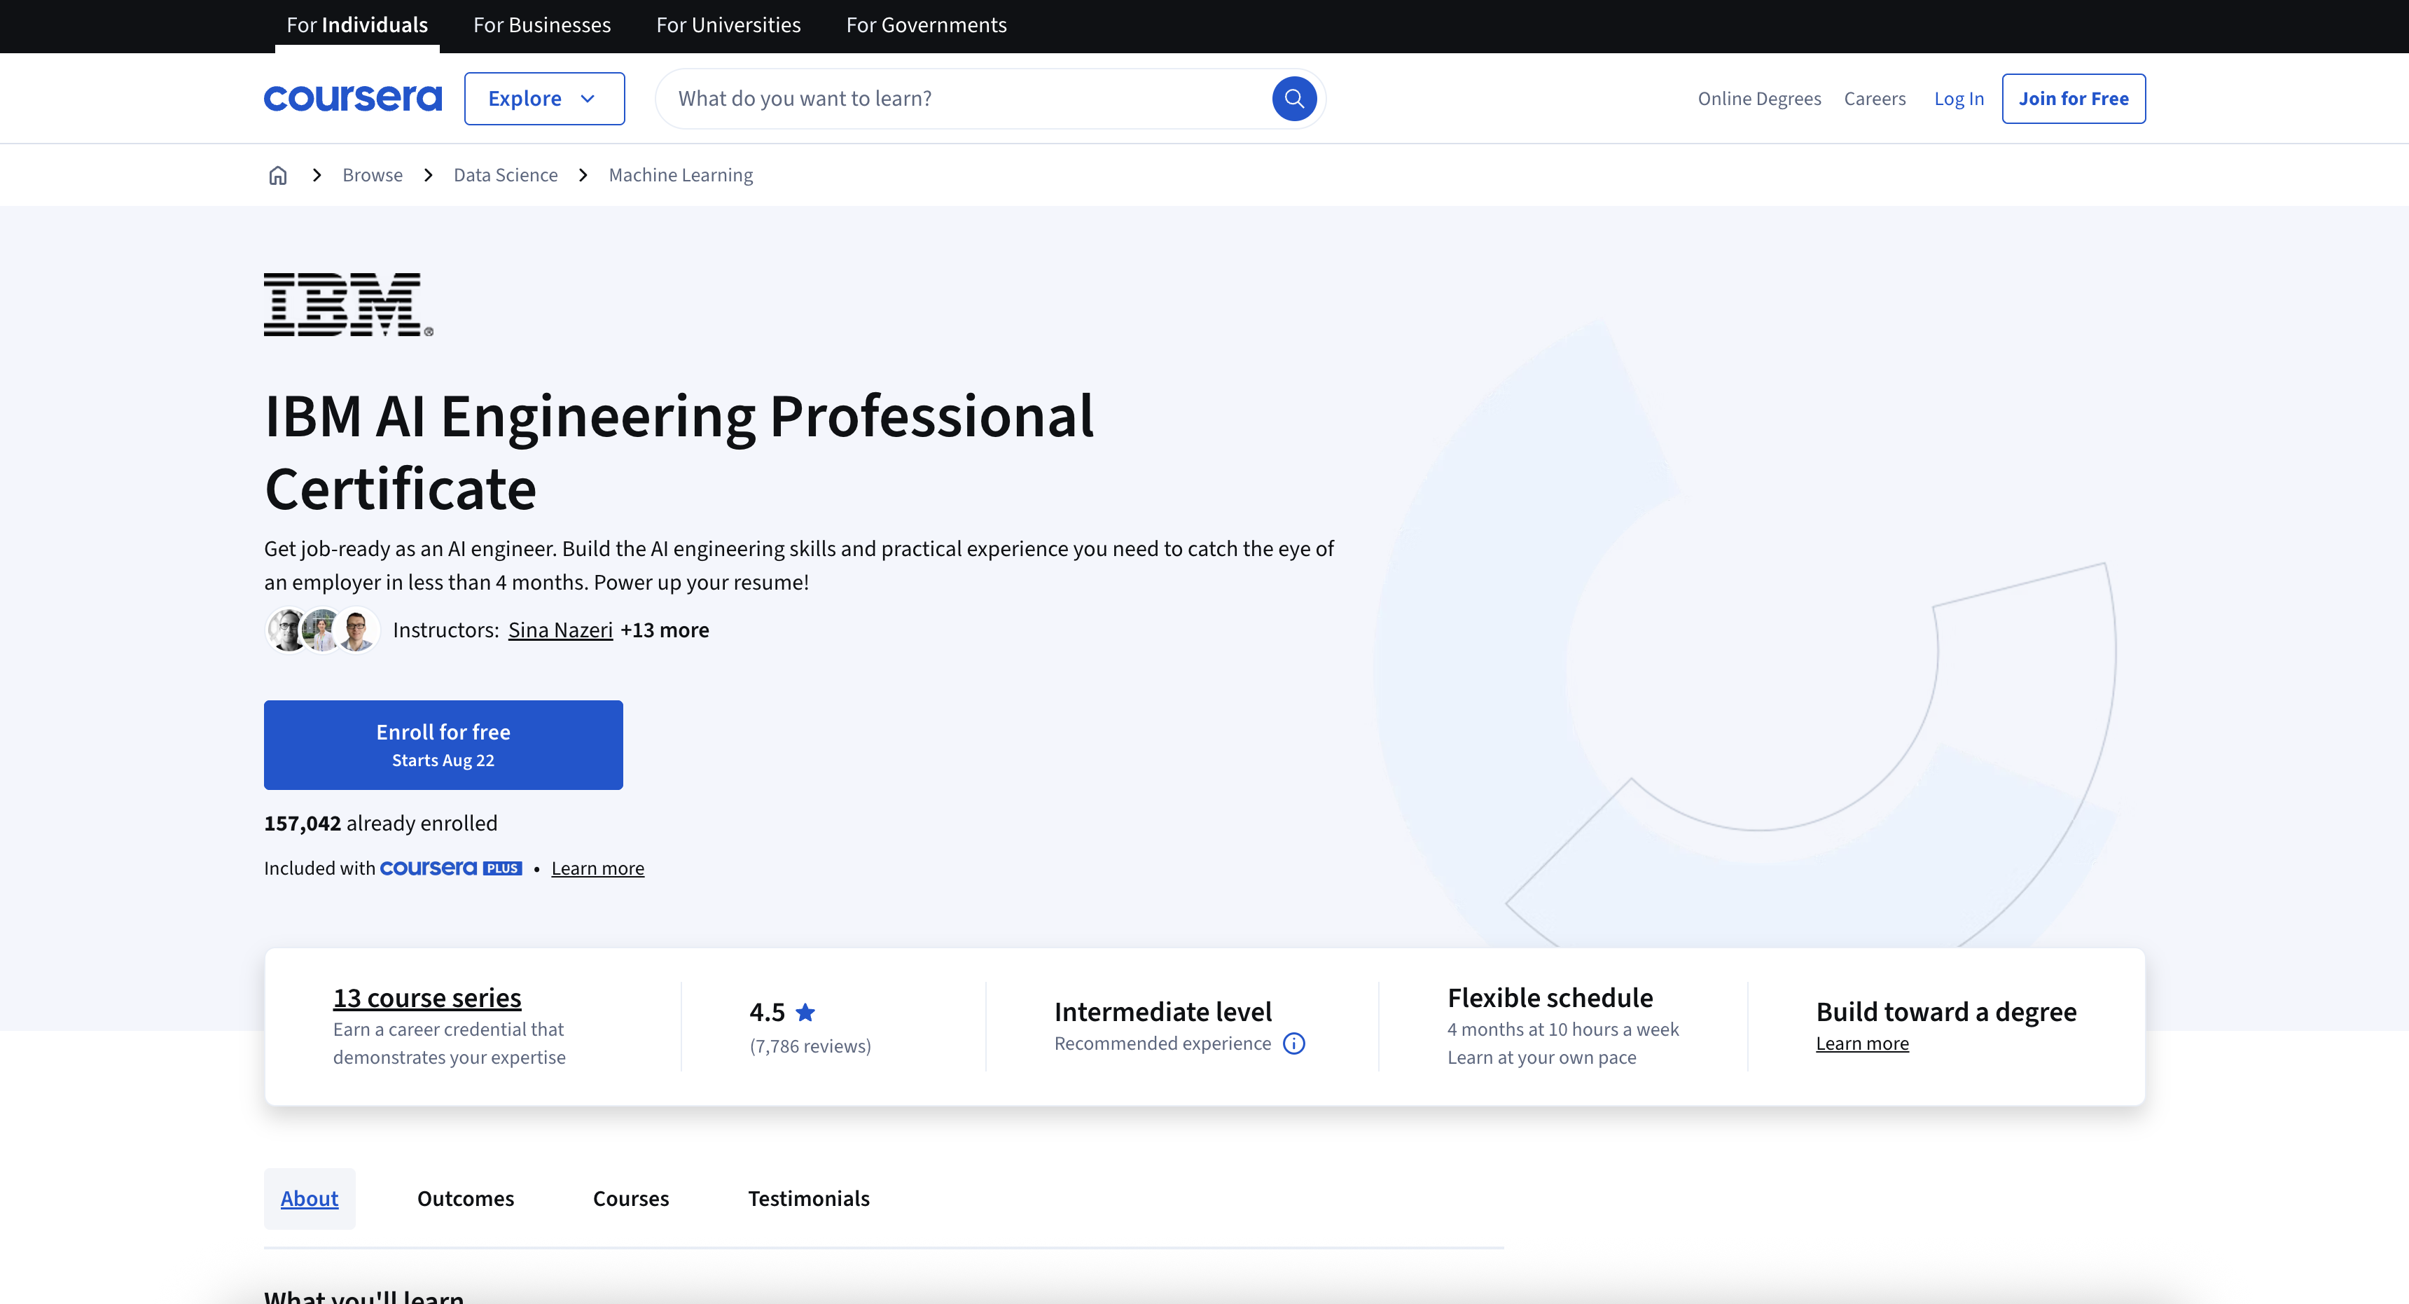This screenshot has height=1304, width=2409.
Task: Click Learn more next to Coursera Plus
Action: pyautogui.click(x=597, y=868)
